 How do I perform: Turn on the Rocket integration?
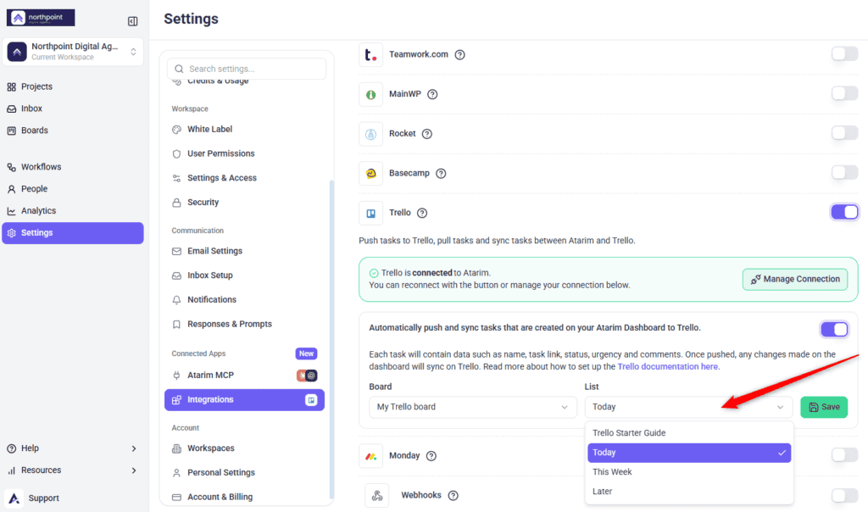coord(845,133)
